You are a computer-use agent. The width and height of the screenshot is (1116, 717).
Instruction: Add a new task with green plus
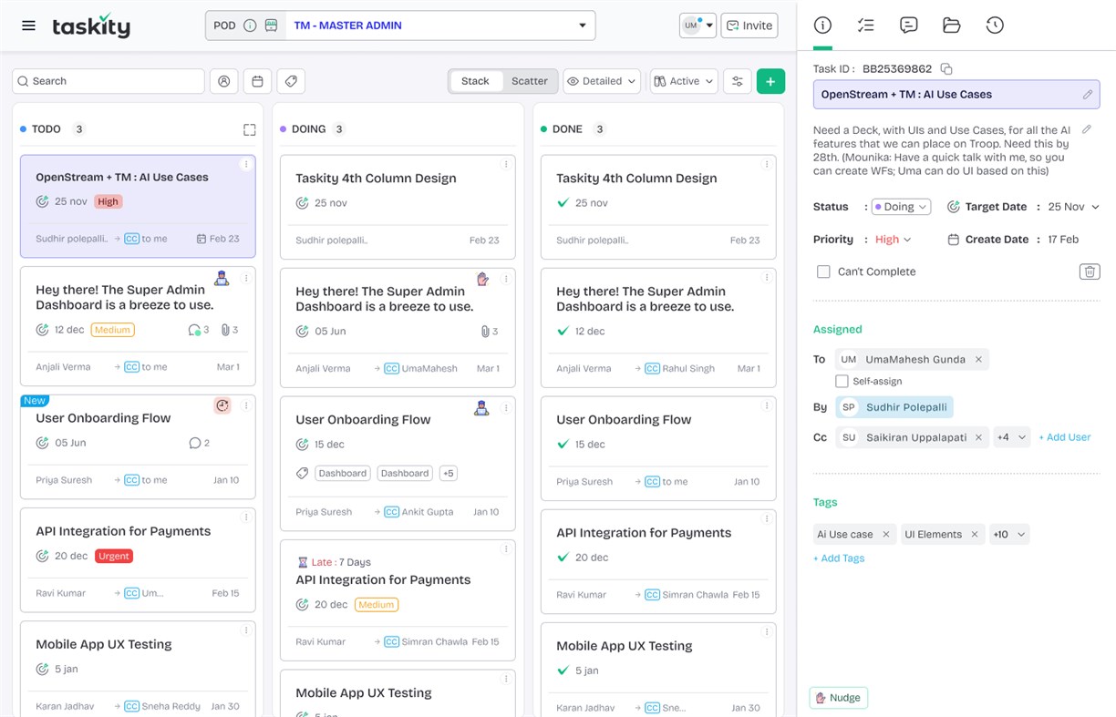click(x=770, y=81)
